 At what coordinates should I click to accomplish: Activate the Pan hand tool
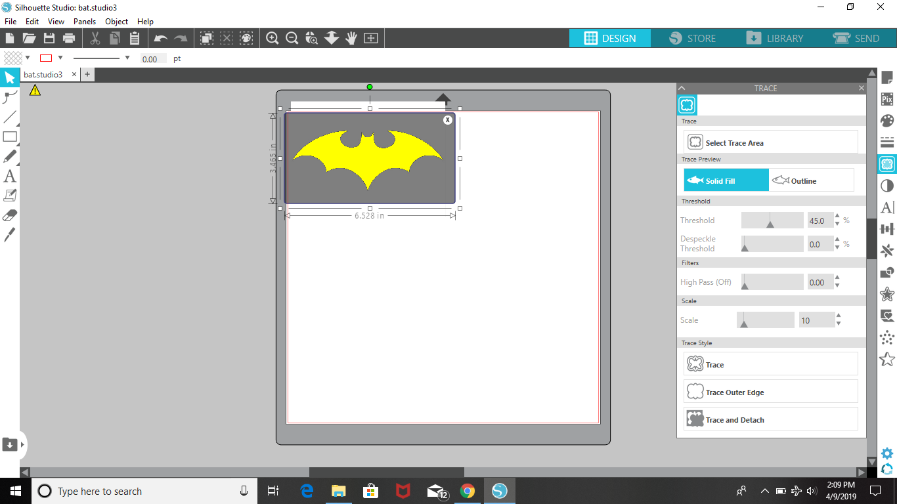[x=351, y=38]
